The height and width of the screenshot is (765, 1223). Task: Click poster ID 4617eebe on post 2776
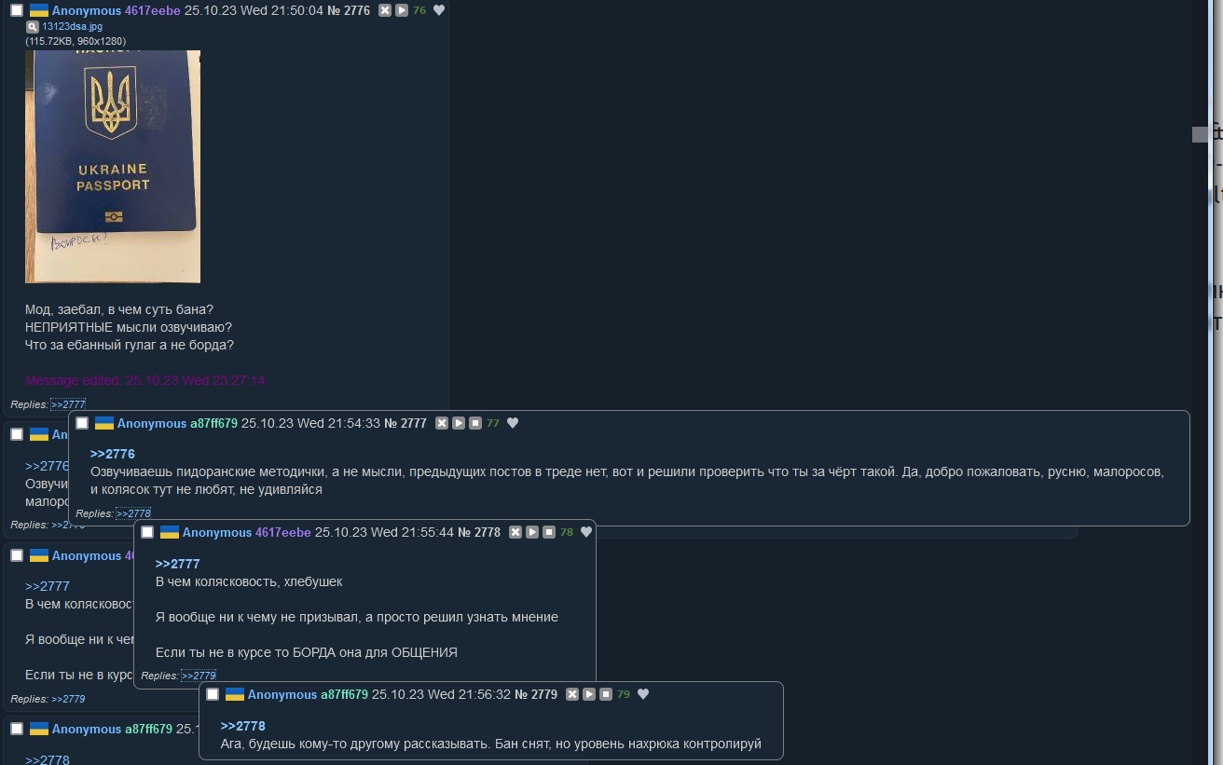click(x=153, y=10)
